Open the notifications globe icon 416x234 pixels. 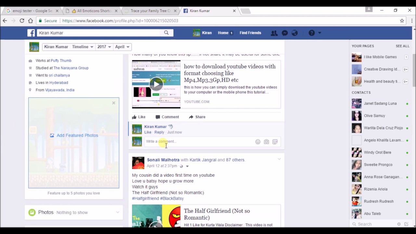294,32
